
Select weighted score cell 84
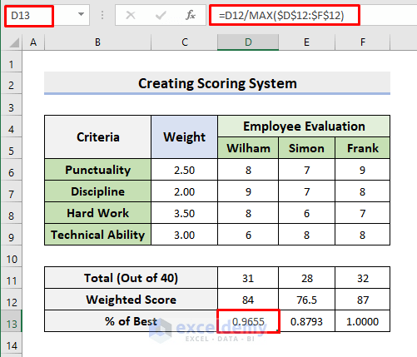click(248, 300)
